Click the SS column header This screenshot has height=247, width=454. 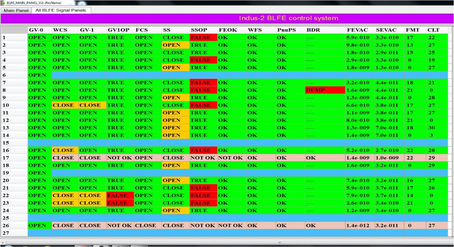point(176,30)
